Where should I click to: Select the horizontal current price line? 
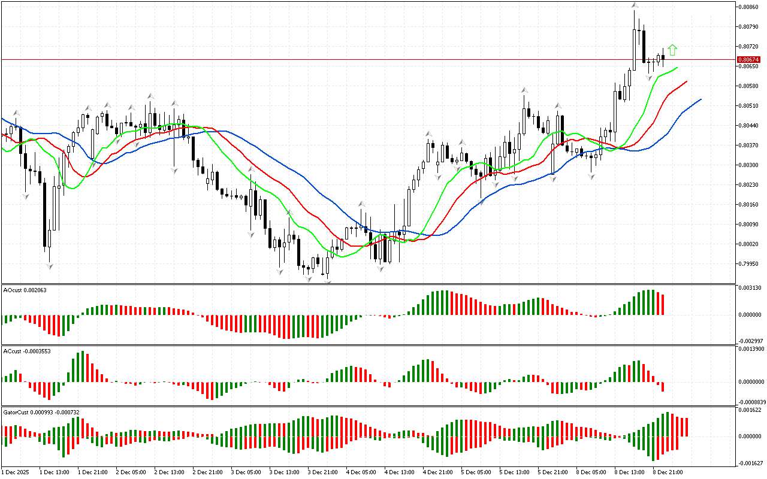(360, 59)
